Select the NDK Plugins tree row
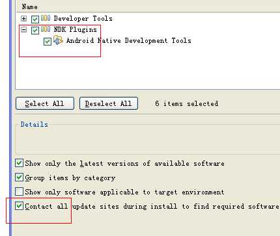The width and height of the screenshot is (280, 236). [76, 29]
